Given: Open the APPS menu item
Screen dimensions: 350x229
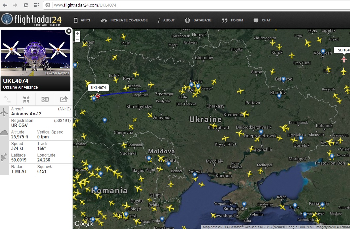Looking at the screenshot, I should click(82, 20).
